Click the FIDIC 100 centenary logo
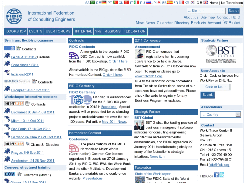245x183 pixels. pyautogui.click(x=81, y=100)
